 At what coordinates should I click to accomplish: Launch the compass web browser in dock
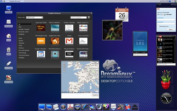pyautogui.click(x=63, y=107)
